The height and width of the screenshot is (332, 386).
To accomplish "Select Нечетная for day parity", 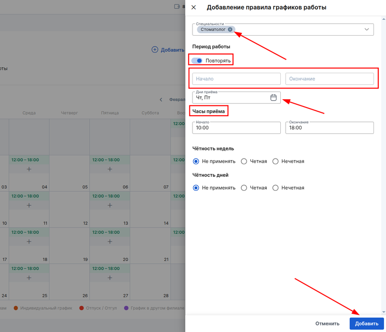I will point(276,188).
